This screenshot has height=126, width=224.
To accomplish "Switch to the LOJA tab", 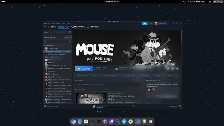I will point(53,27).
